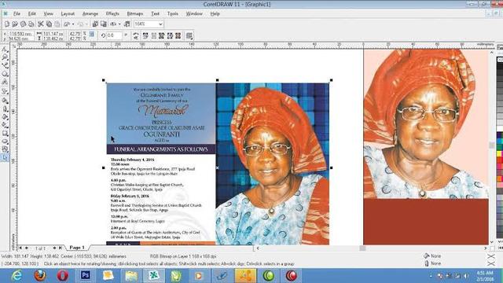Click the New document icon
The image size is (503, 283).
coord(7,24)
